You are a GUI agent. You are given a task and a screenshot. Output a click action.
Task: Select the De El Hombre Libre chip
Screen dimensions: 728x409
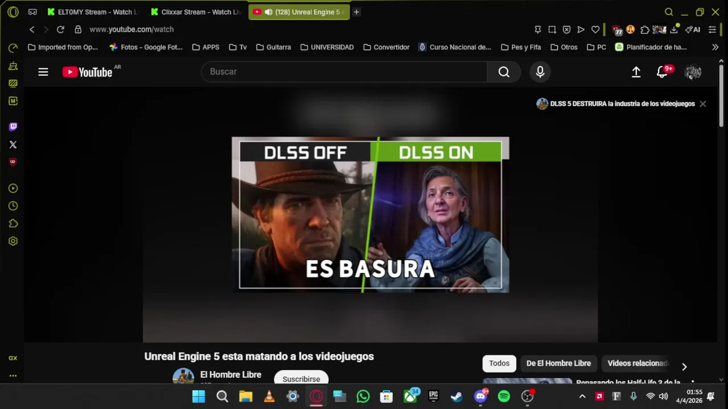coord(559,364)
